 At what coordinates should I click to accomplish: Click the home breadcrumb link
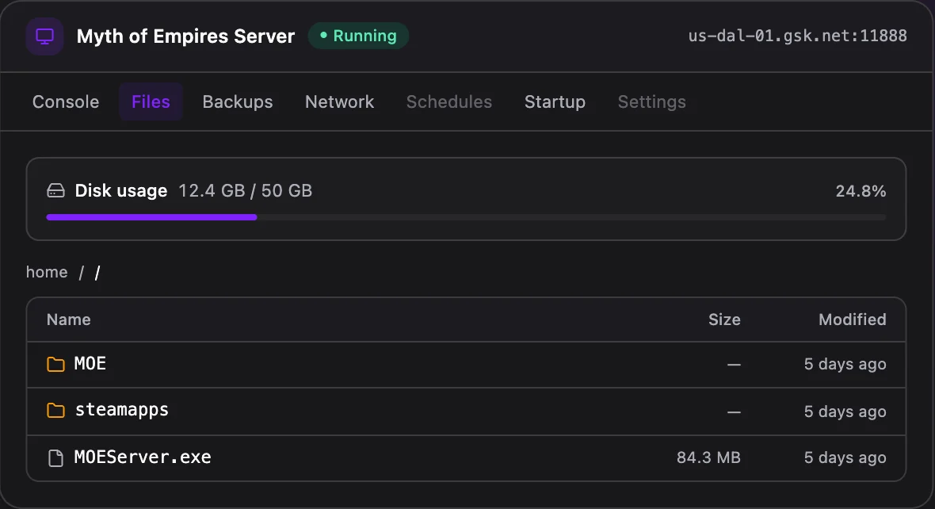pyautogui.click(x=47, y=272)
